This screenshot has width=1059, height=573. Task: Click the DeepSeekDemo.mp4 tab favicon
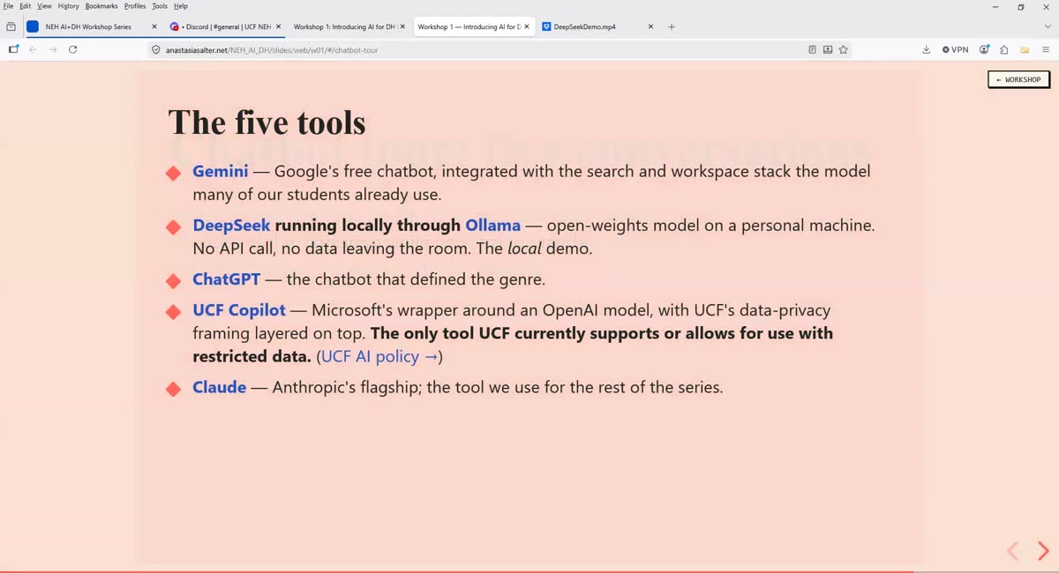(547, 26)
